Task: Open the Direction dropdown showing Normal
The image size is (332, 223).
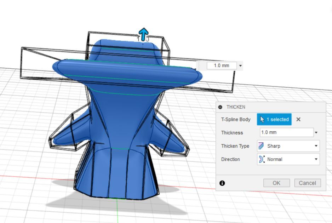Action: [288, 159]
